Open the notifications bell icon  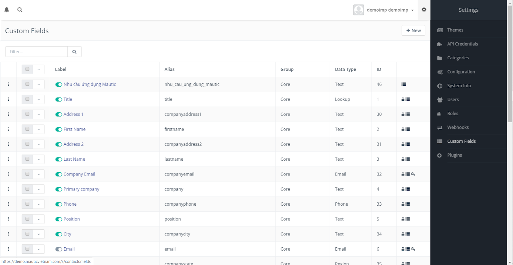point(7,10)
